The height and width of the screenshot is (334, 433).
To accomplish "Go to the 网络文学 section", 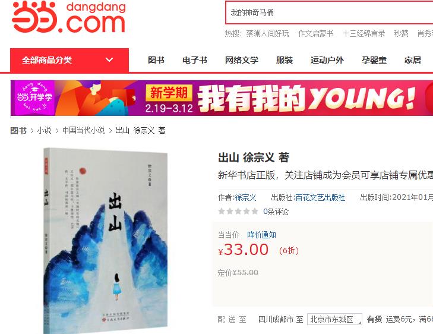I will pos(242,60).
